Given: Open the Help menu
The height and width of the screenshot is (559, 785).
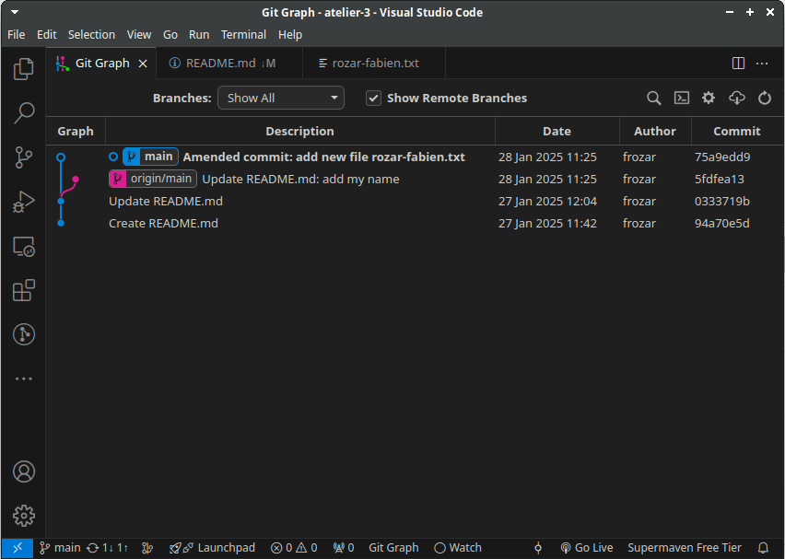Looking at the screenshot, I should point(290,34).
